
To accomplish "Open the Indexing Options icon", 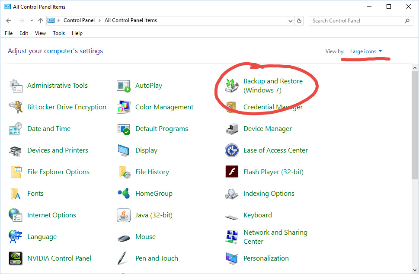I will (231, 194).
